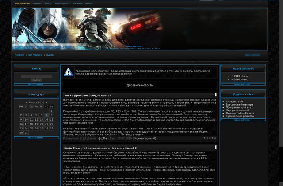Open the МОЙ ПРОФИЛЬ link
This screenshot has width=283, height=186.
tap(35, 55)
